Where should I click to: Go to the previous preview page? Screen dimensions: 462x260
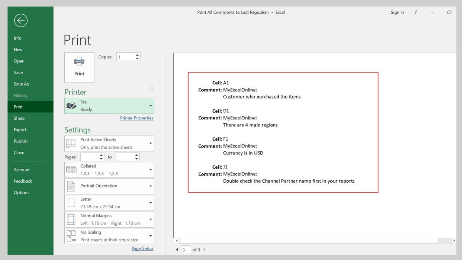tap(177, 250)
